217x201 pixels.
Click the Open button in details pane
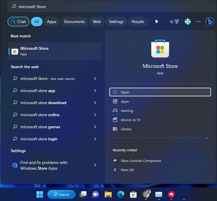click(x=160, y=92)
